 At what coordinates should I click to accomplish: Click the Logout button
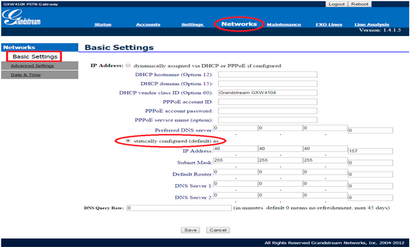[337, 4]
